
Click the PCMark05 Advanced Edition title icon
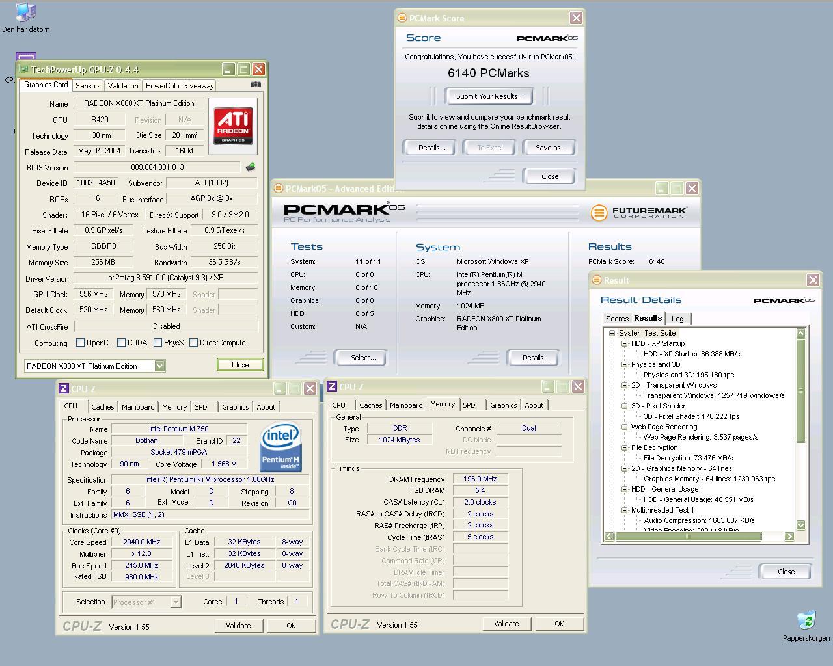[x=279, y=189]
